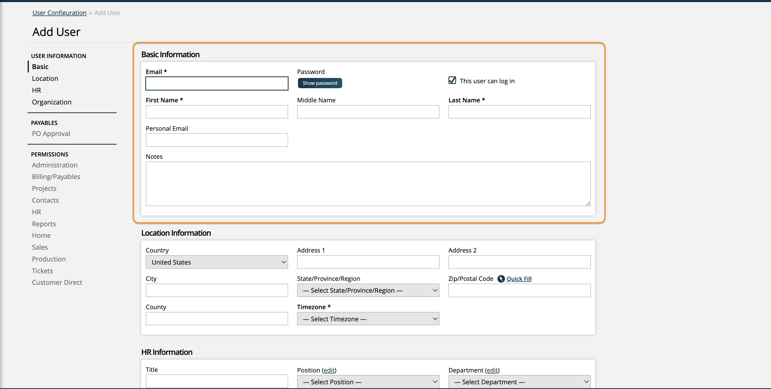Open Customer Direct permissions section
This screenshot has height=389, width=771.
coord(57,282)
